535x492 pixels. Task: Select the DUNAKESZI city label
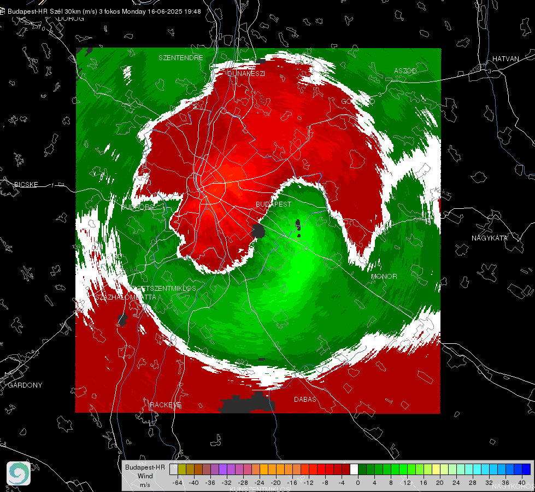(246, 73)
